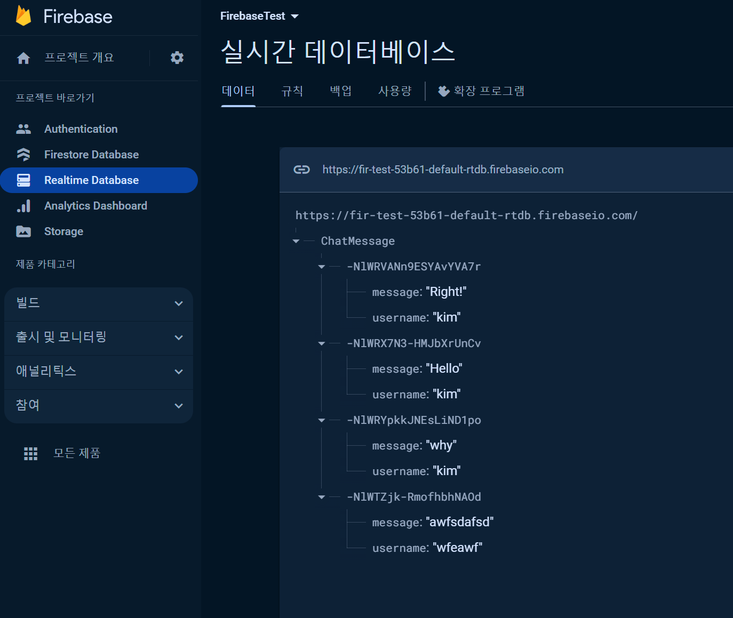Click the message value "Hello"
733x618 pixels.
tap(444, 368)
